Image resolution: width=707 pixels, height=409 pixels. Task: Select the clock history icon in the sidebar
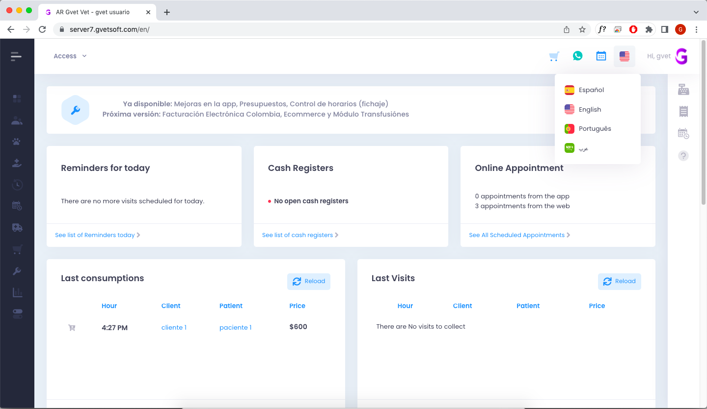coord(17,185)
